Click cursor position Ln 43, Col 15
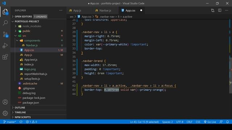 click(144, 122)
